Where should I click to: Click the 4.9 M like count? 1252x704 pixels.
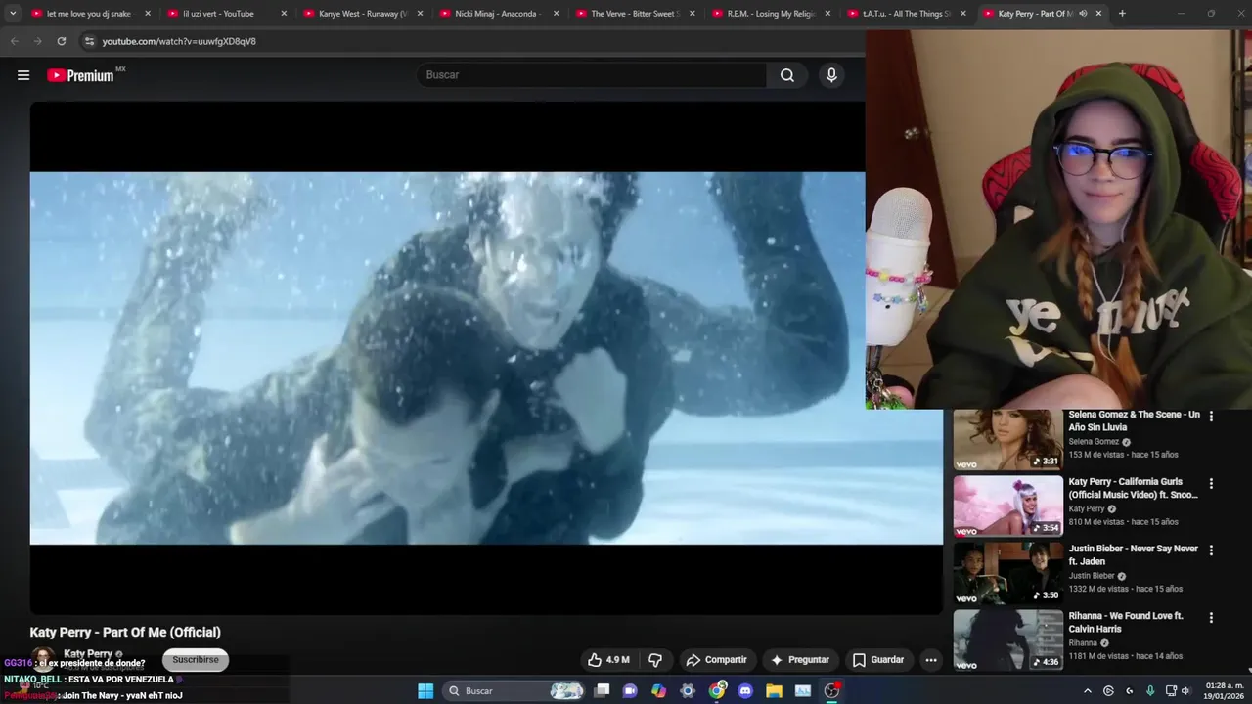point(618,660)
